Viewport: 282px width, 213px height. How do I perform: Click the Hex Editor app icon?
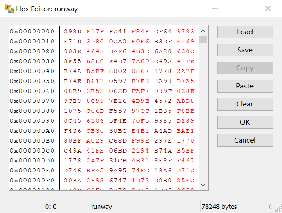click(x=9, y=9)
